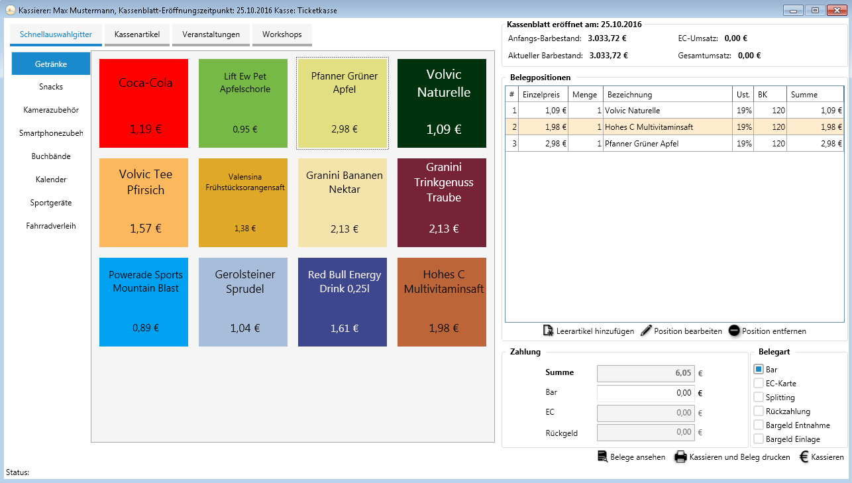Click the Bar amount input field

[646, 393]
